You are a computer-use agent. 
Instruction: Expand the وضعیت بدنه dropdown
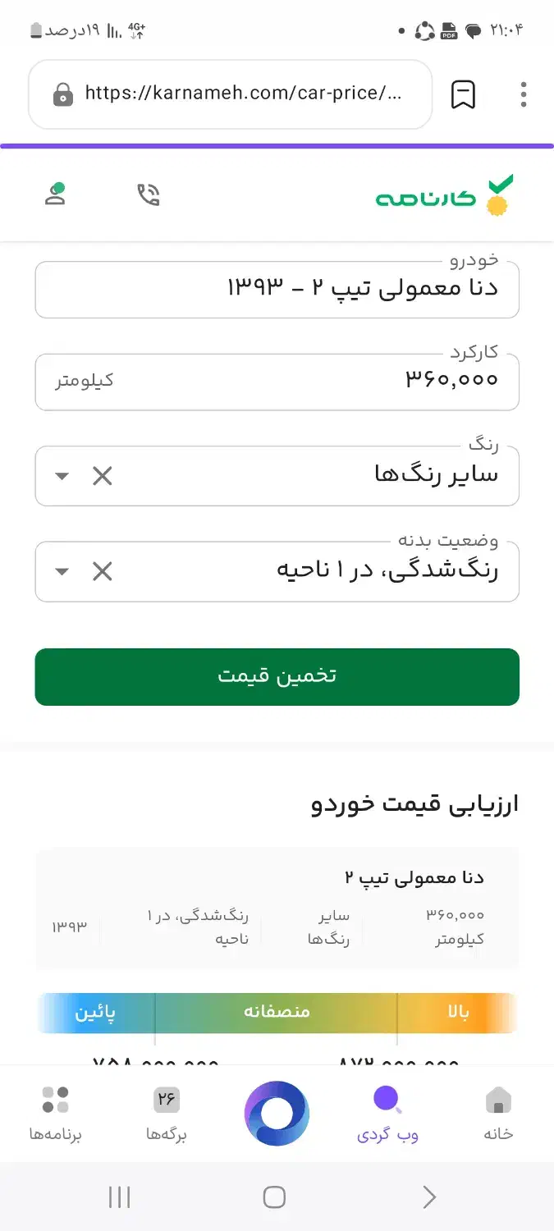click(61, 571)
